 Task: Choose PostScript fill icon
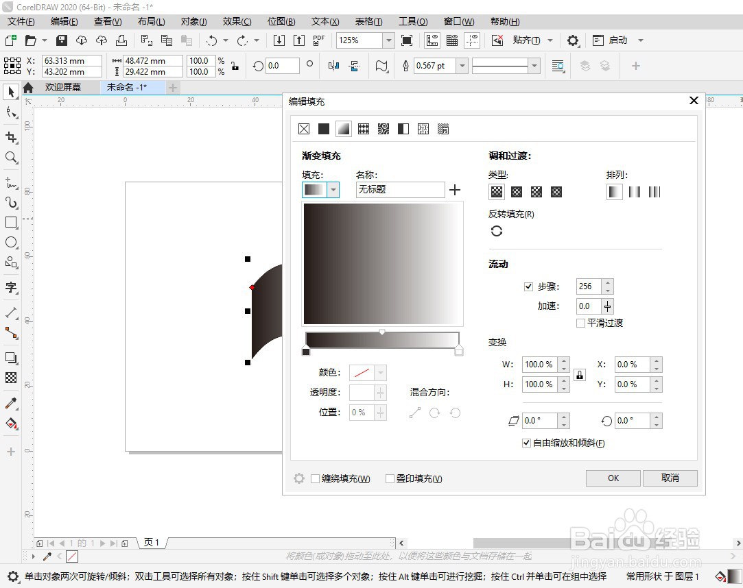[x=443, y=129]
